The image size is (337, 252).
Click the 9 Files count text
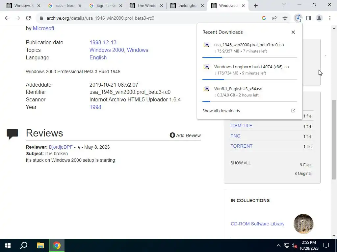306,165
